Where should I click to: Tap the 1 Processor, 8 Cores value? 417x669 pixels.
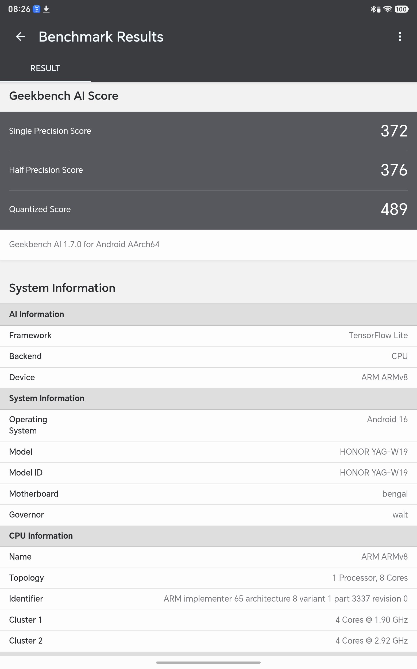click(370, 578)
